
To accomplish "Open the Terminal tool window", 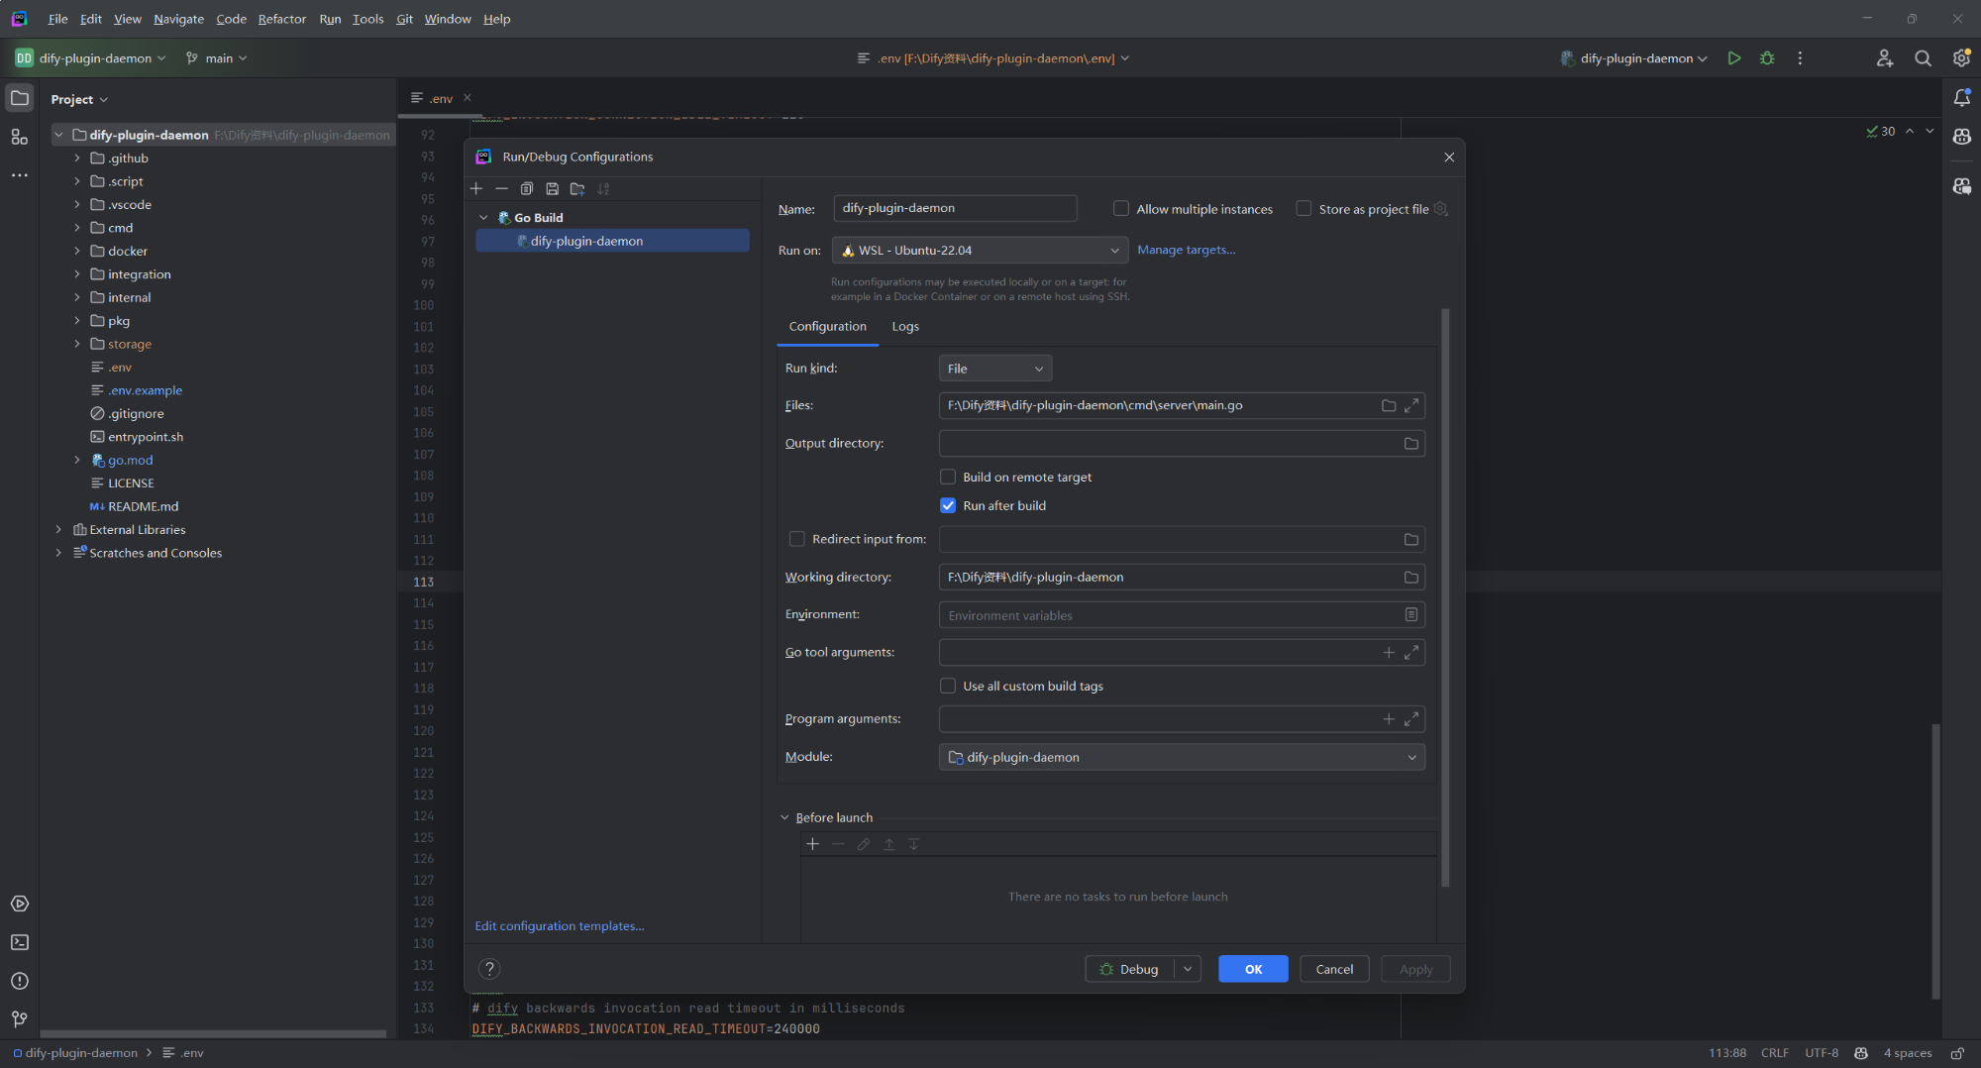I will 20,942.
